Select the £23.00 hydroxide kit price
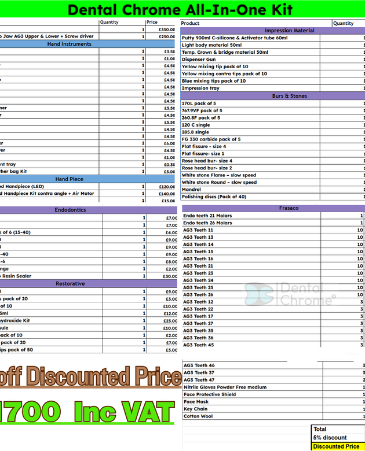Screen dimensions: 365x451 tap(170, 321)
